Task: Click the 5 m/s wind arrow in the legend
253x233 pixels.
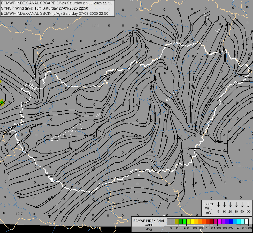Action: 218,205
